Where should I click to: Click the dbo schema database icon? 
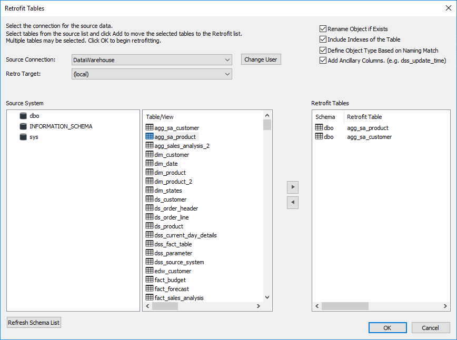click(23, 116)
